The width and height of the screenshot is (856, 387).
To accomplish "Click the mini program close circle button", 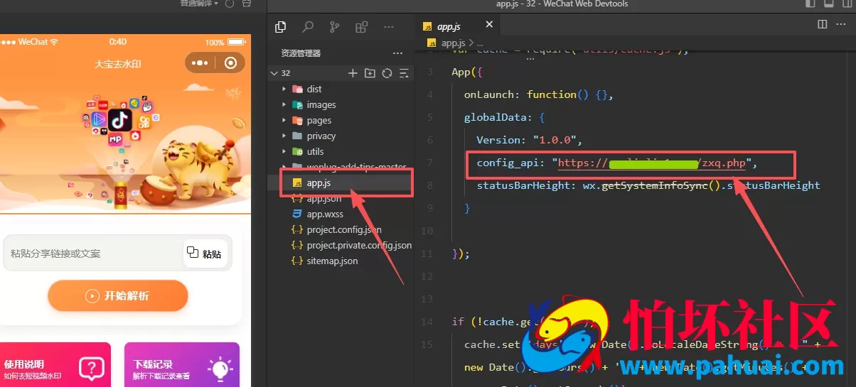I will pyautogui.click(x=230, y=62).
